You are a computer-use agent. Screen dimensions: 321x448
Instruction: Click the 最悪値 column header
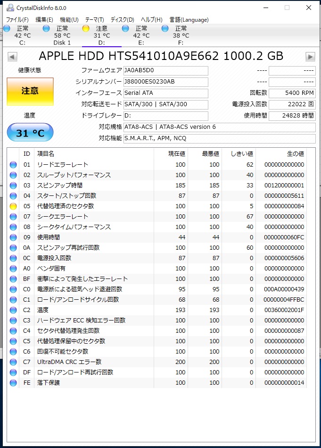tap(211, 154)
